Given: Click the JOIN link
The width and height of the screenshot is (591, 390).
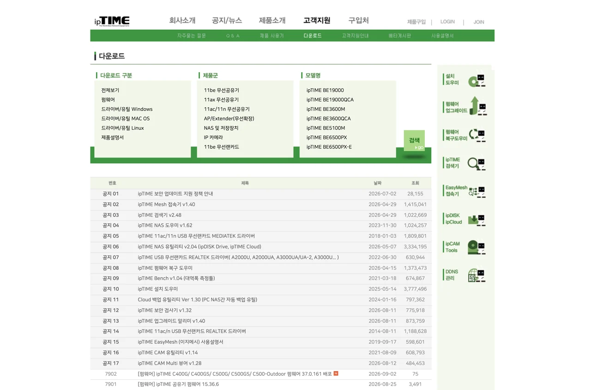Looking at the screenshot, I should [x=479, y=22].
